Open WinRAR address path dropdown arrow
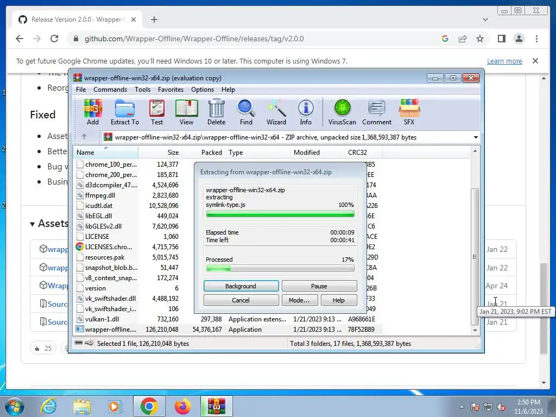The height and width of the screenshot is (417, 556). pos(476,137)
